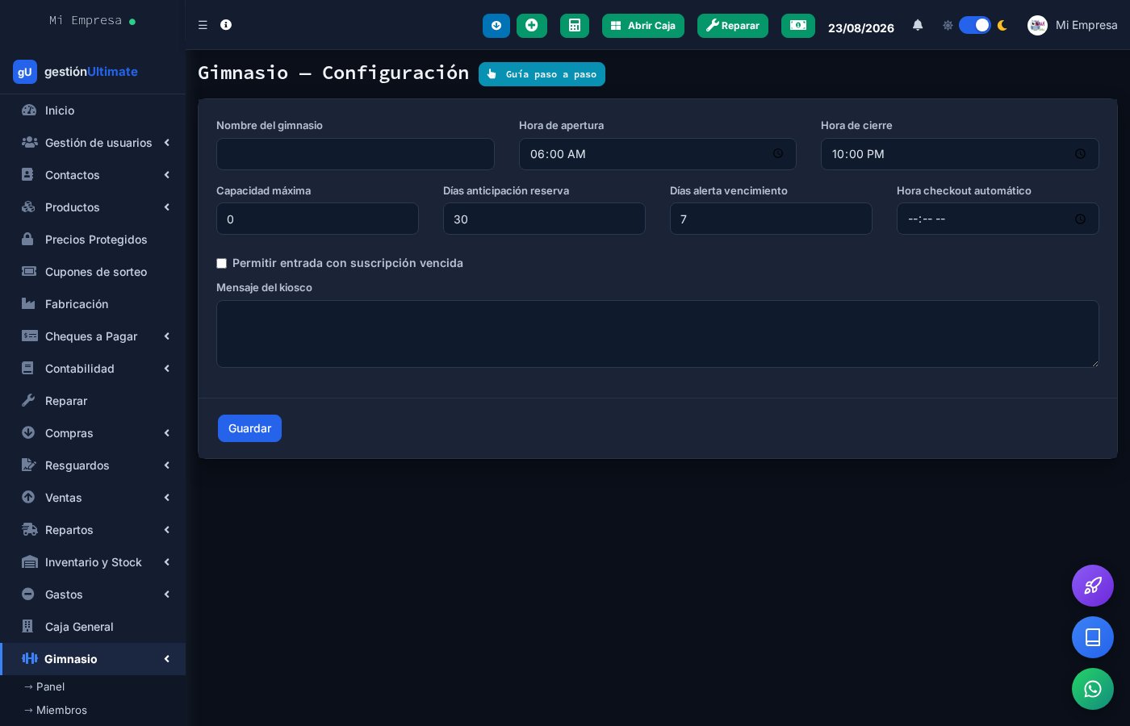Expand the Gastos menu
This screenshot has height=726, width=1130.
[x=93, y=595]
